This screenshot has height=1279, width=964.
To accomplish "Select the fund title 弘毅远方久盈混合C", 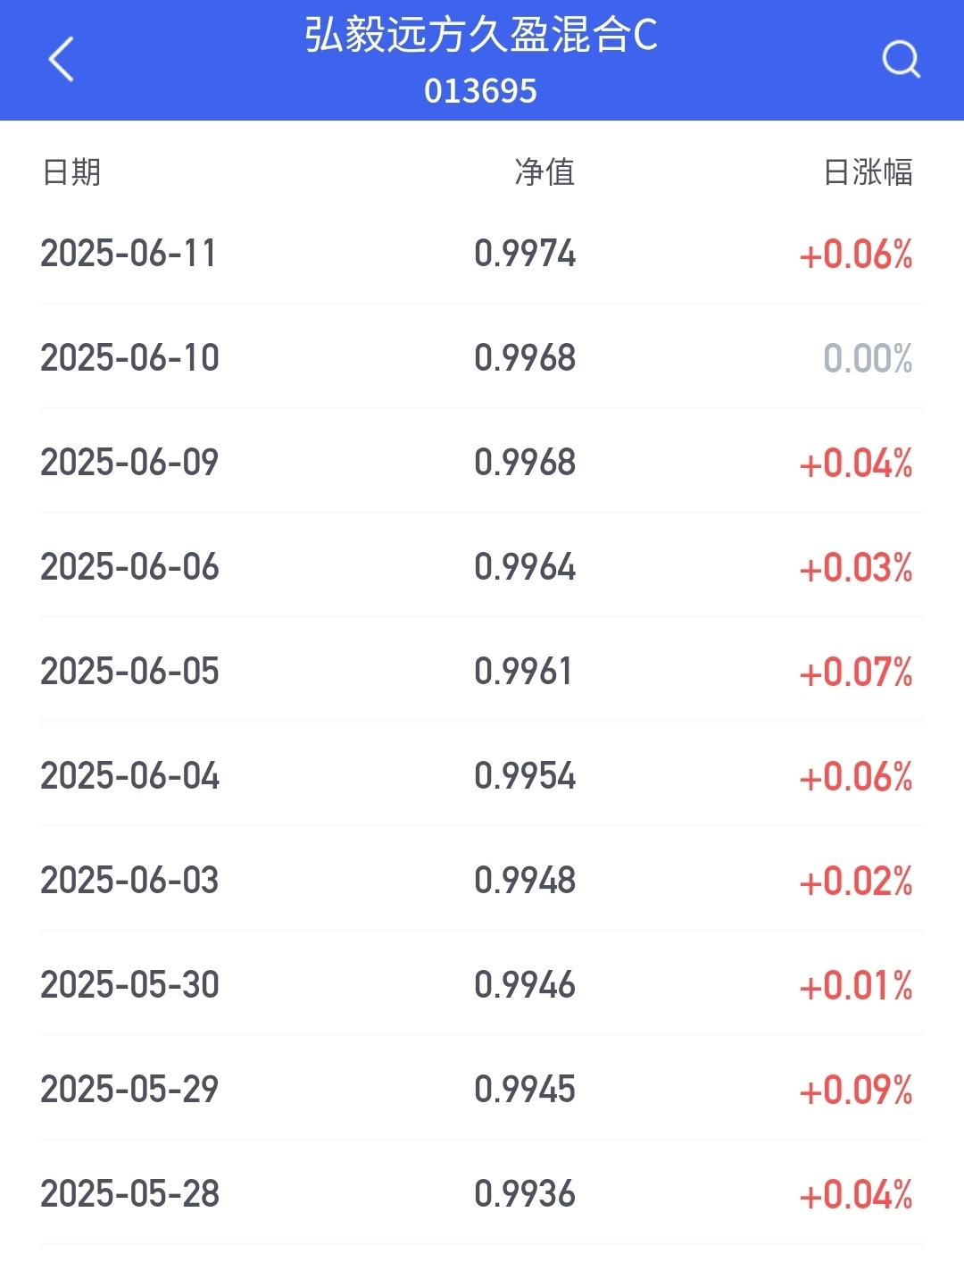I will (x=481, y=36).
